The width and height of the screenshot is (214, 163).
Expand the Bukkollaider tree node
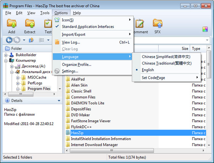click(6, 55)
